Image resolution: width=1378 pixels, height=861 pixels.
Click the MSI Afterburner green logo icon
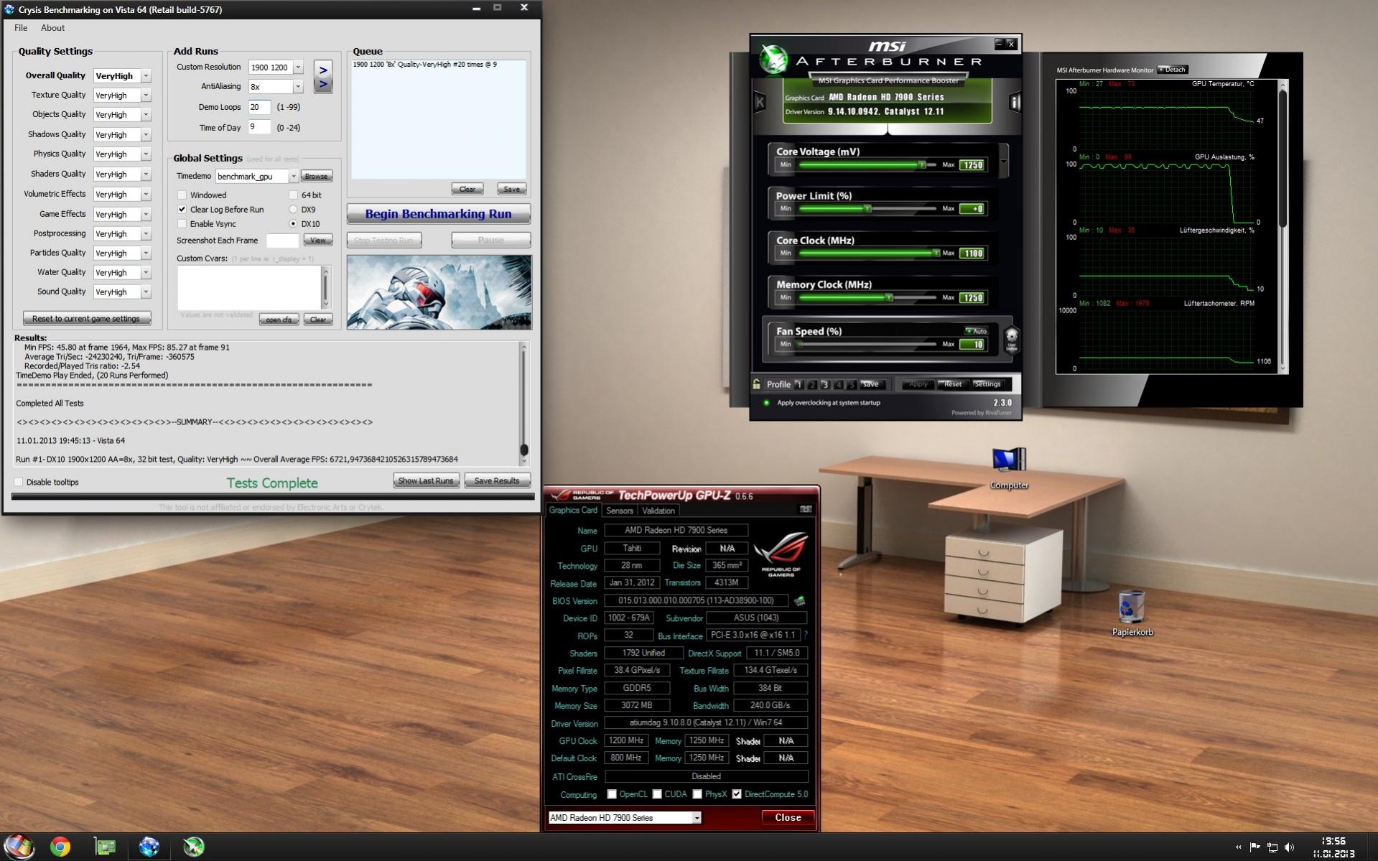[x=774, y=60]
